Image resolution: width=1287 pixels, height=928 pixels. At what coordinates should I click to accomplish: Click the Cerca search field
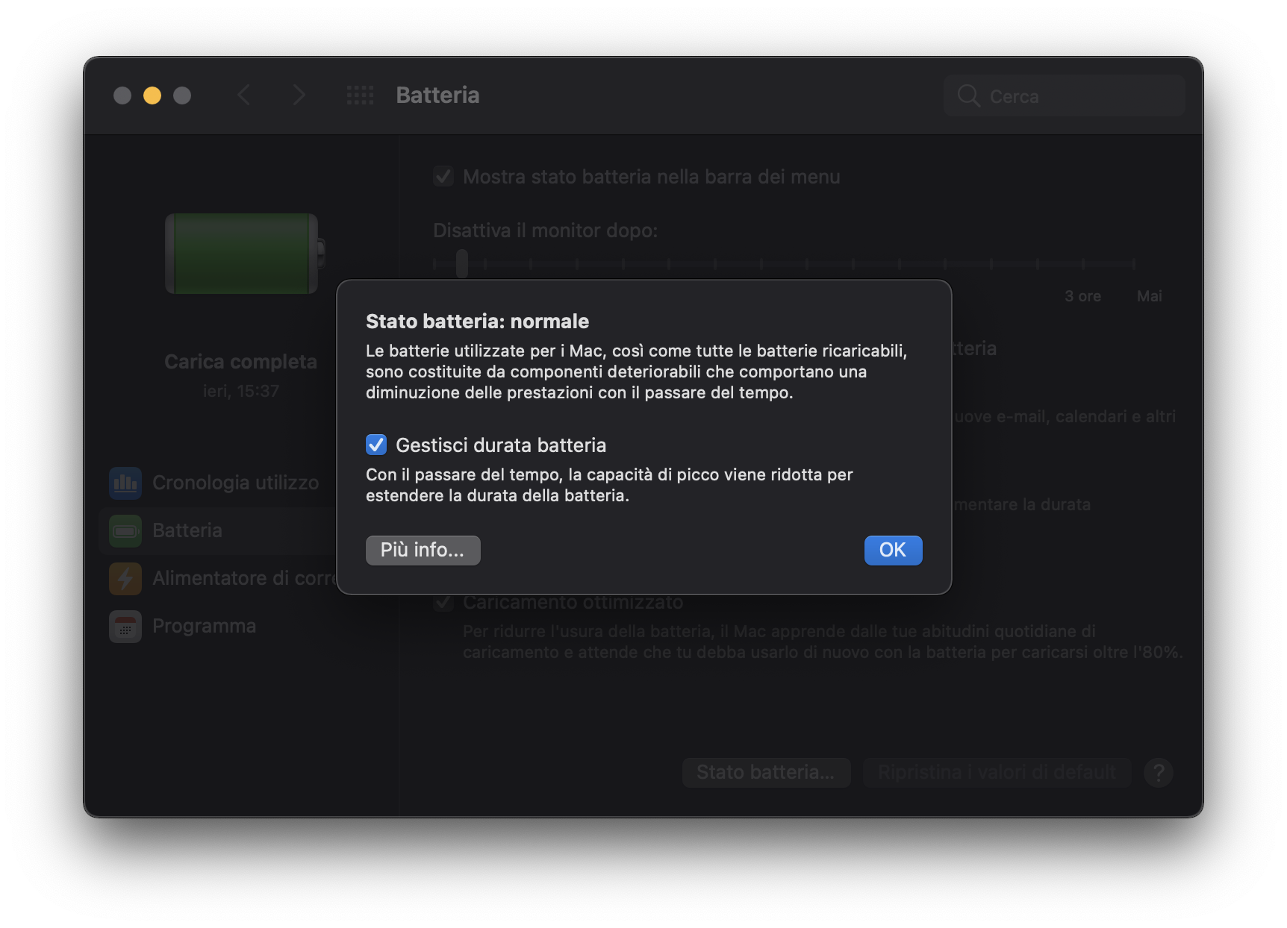click(x=1064, y=95)
